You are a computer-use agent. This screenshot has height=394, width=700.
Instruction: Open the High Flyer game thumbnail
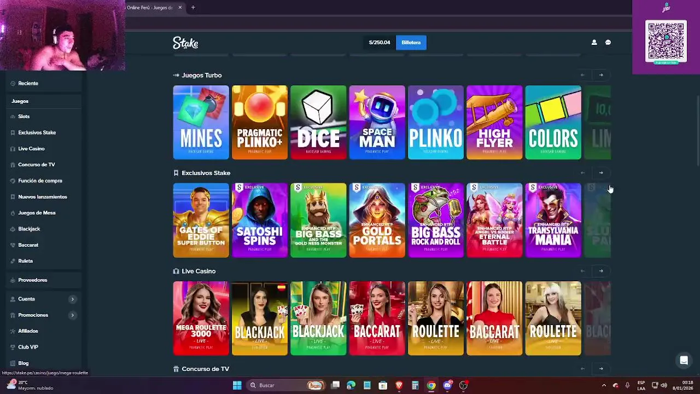tap(494, 123)
